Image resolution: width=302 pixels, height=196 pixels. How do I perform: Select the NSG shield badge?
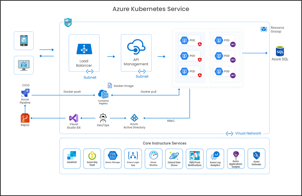(68, 22)
